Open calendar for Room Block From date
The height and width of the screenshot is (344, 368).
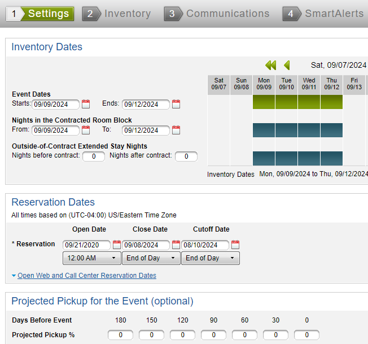tap(86, 130)
